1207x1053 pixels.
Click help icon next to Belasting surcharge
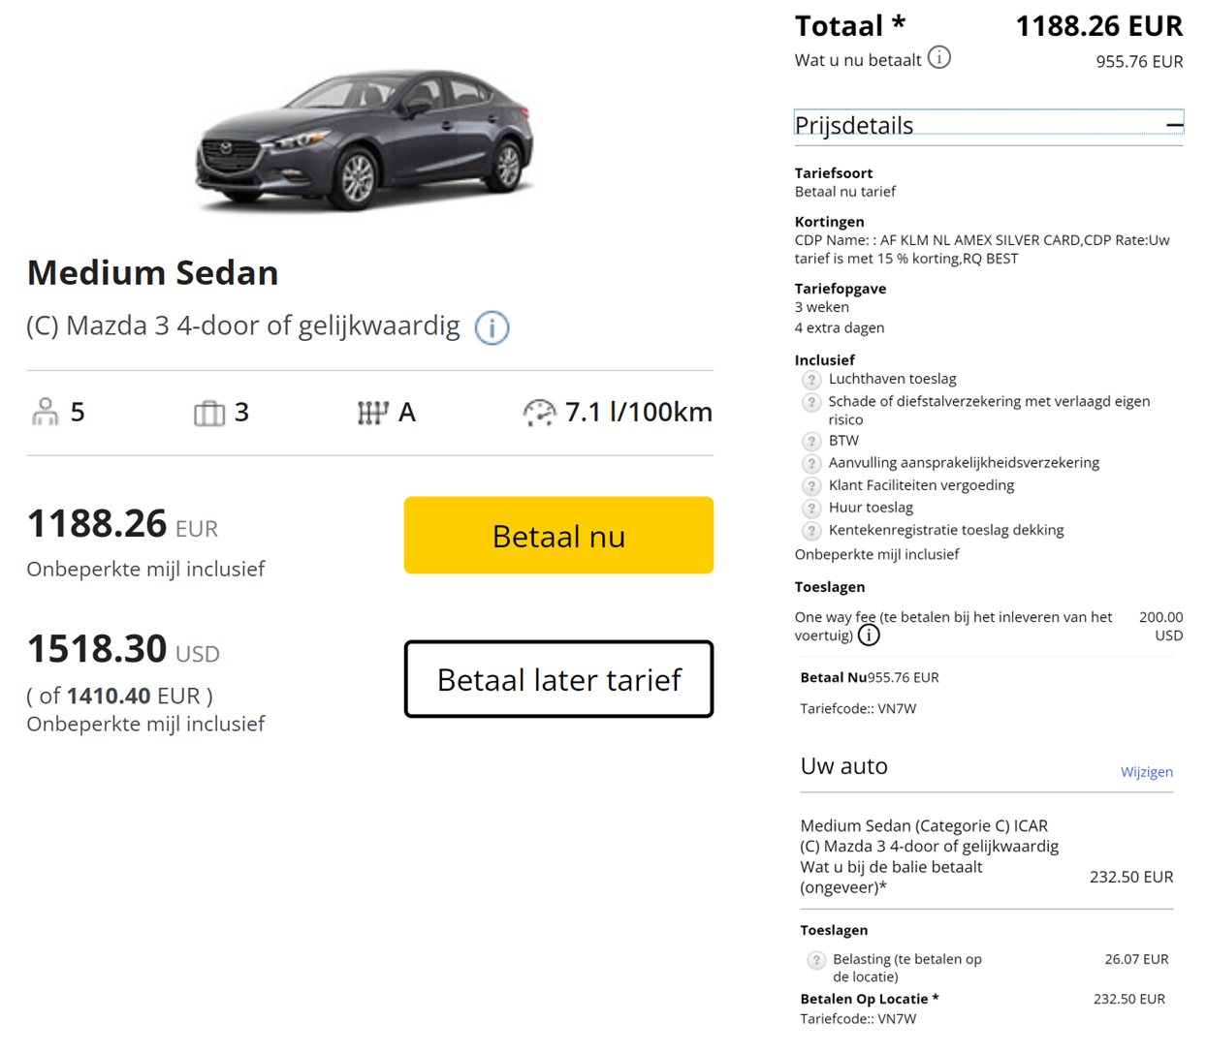(816, 960)
